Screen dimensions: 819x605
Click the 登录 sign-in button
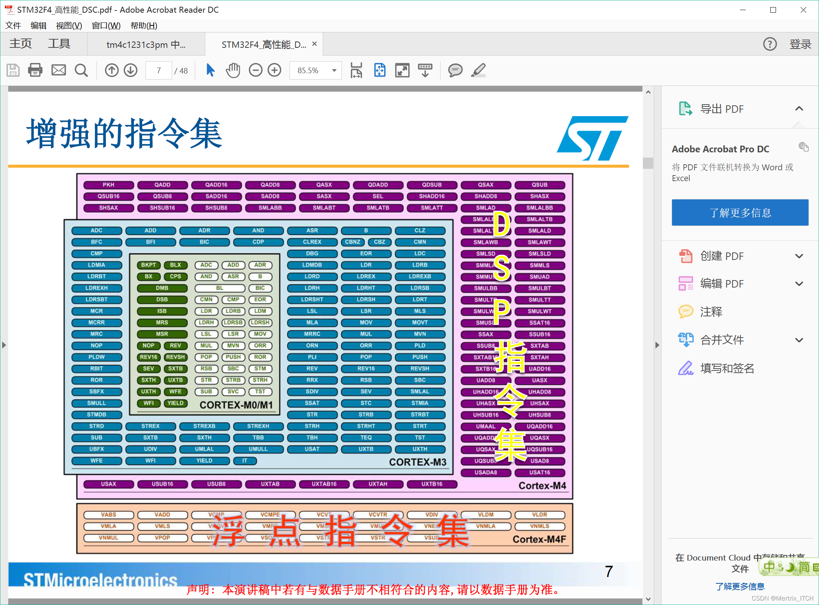click(800, 44)
